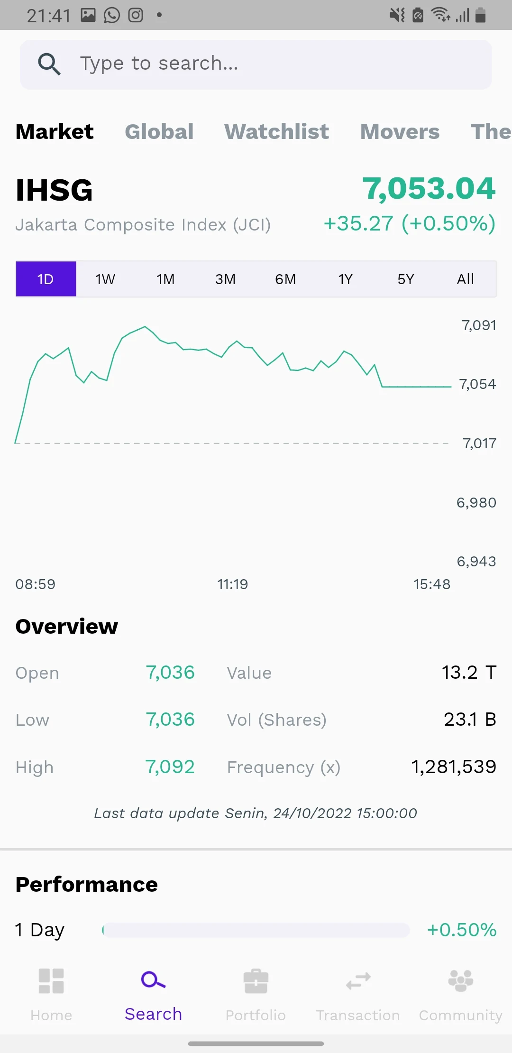Open the Transaction arrows icon
Screen dimensions: 512x1053
tap(358, 981)
